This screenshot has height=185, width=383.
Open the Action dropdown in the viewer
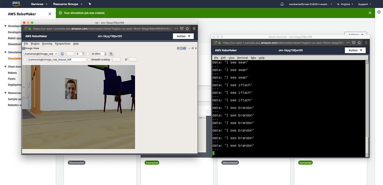point(355,50)
